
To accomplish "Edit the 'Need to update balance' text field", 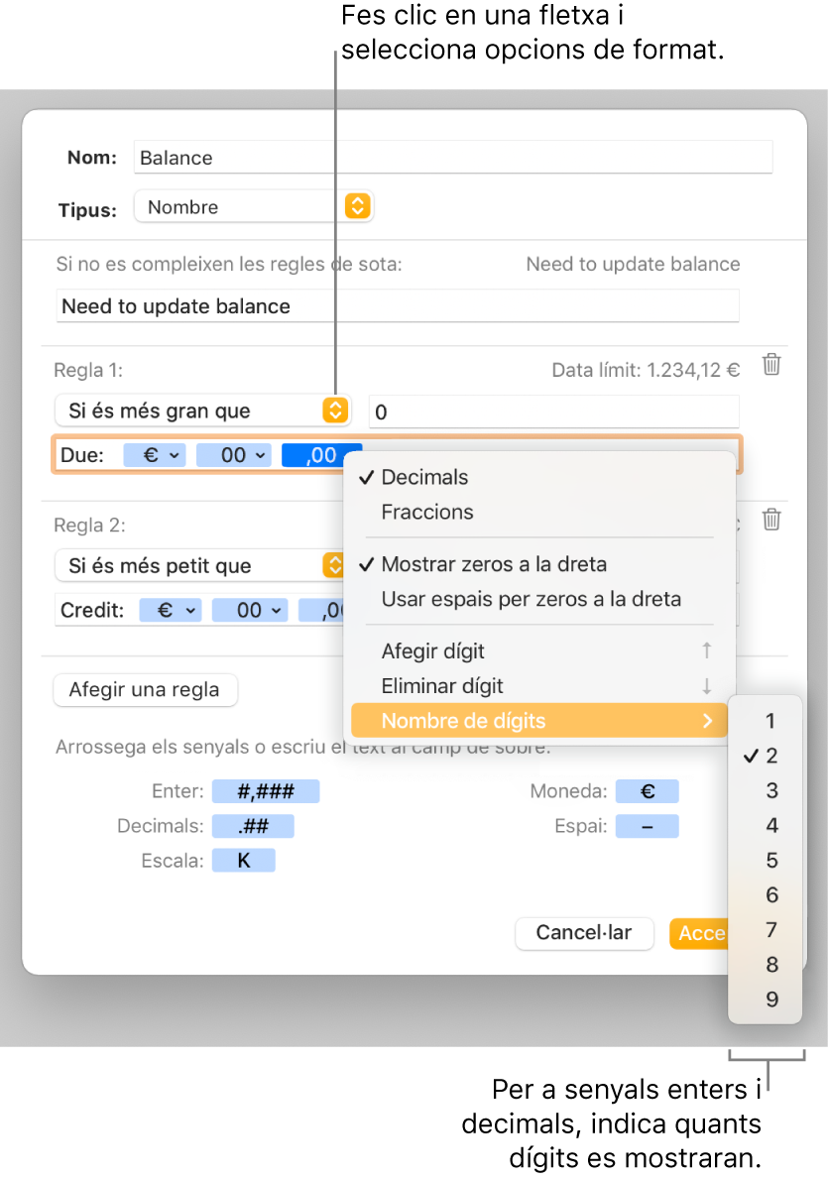I will click(398, 306).
